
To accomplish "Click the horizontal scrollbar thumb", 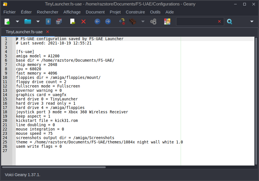I will click(54, 167).
